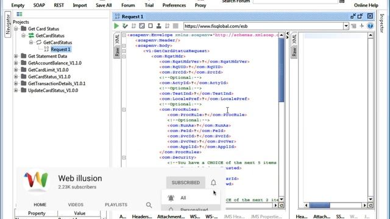The width and height of the screenshot is (390, 219).
Task: Click the splitter orientation arrows between the editors
Action: 288,35
